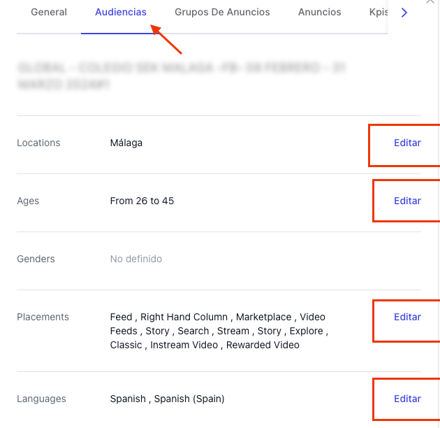
Task: Click the blurred campaign title heading
Action: [x=182, y=76]
